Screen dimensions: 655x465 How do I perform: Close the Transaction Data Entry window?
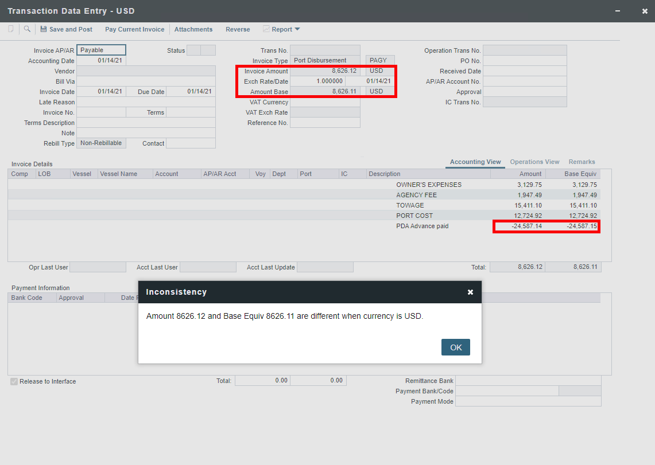644,11
